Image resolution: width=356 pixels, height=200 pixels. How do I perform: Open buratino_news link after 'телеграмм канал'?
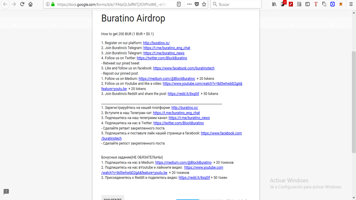click(189, 118)
